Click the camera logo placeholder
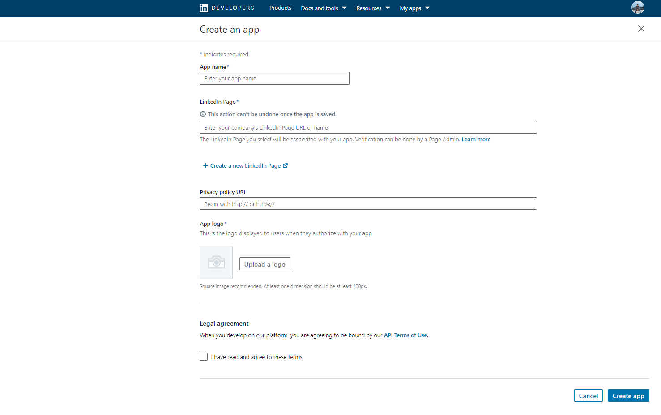 216,263
